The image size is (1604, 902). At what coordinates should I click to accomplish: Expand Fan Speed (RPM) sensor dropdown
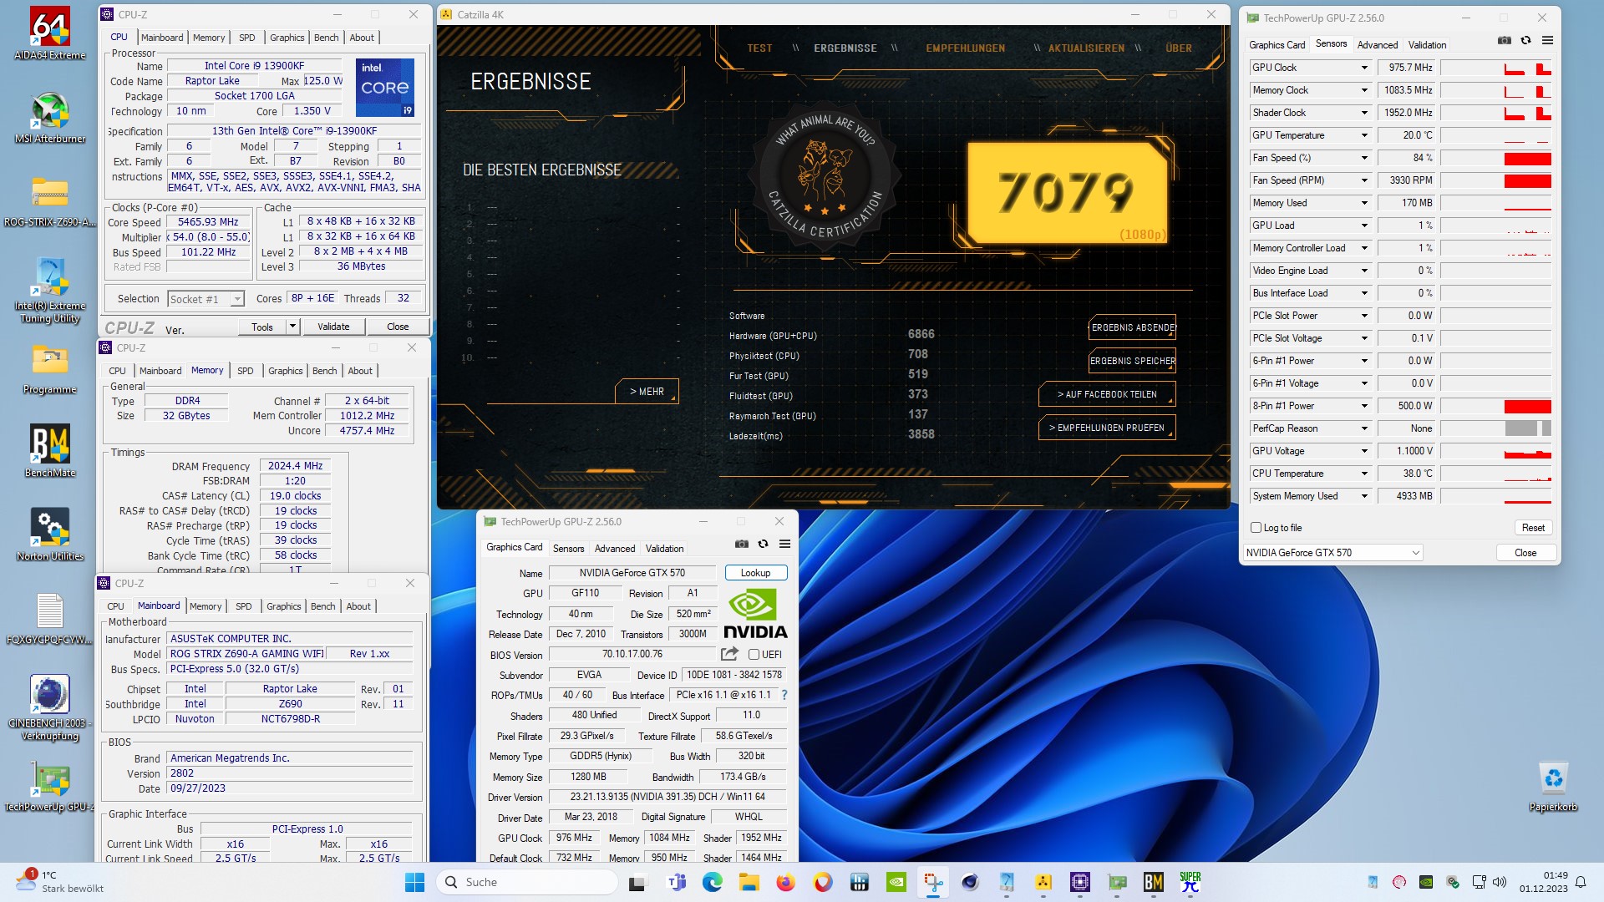[x=1364, y=180]
